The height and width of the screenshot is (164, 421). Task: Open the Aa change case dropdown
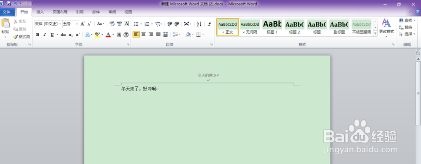(x=101, y=24)
